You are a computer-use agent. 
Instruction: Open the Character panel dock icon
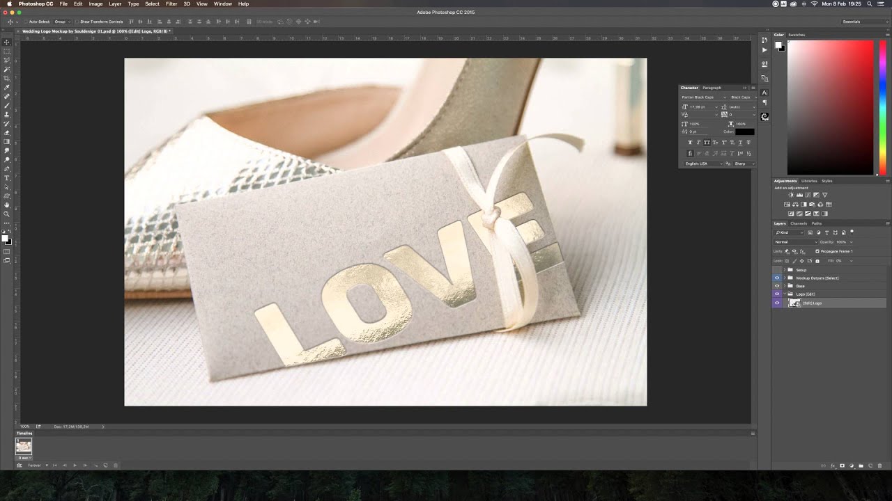click(x=764, y=93)
